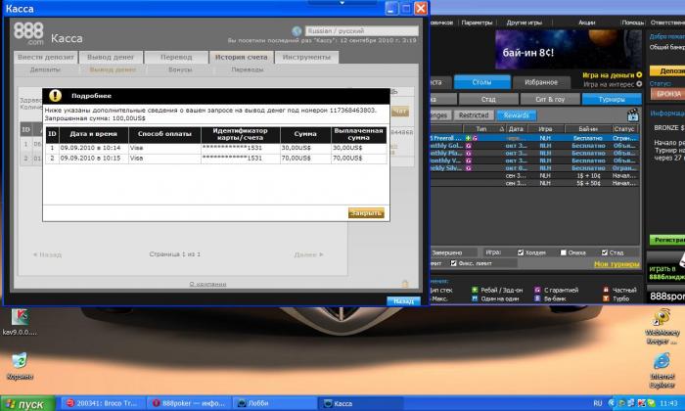
Task: Click the green plus icon in the Freeroll row
Action: 468,138
